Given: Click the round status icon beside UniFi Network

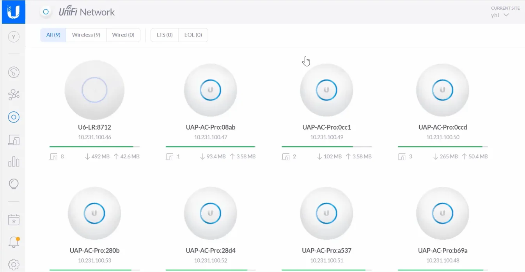Looking at the screenshot, I should tap(46, 12).
